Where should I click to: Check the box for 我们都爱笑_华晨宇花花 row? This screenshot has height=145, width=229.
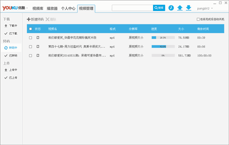(31, 38)
